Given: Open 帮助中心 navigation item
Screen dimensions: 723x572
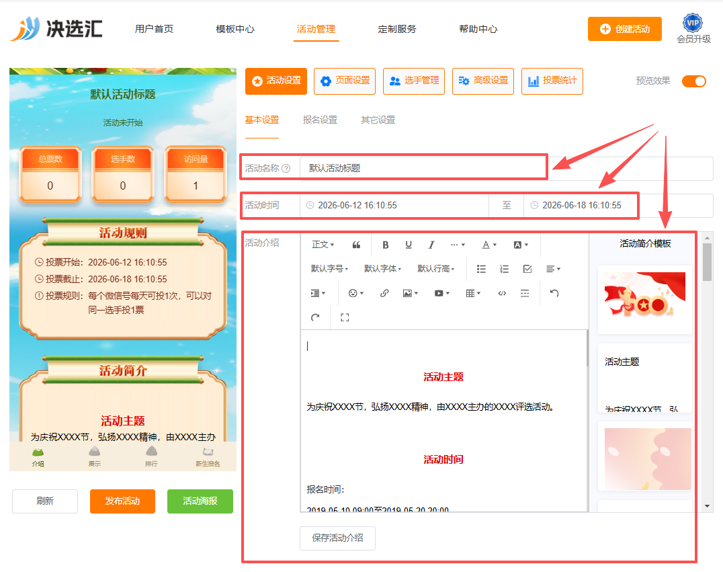Looking at the screenshot, I should [x=478, y=29].
